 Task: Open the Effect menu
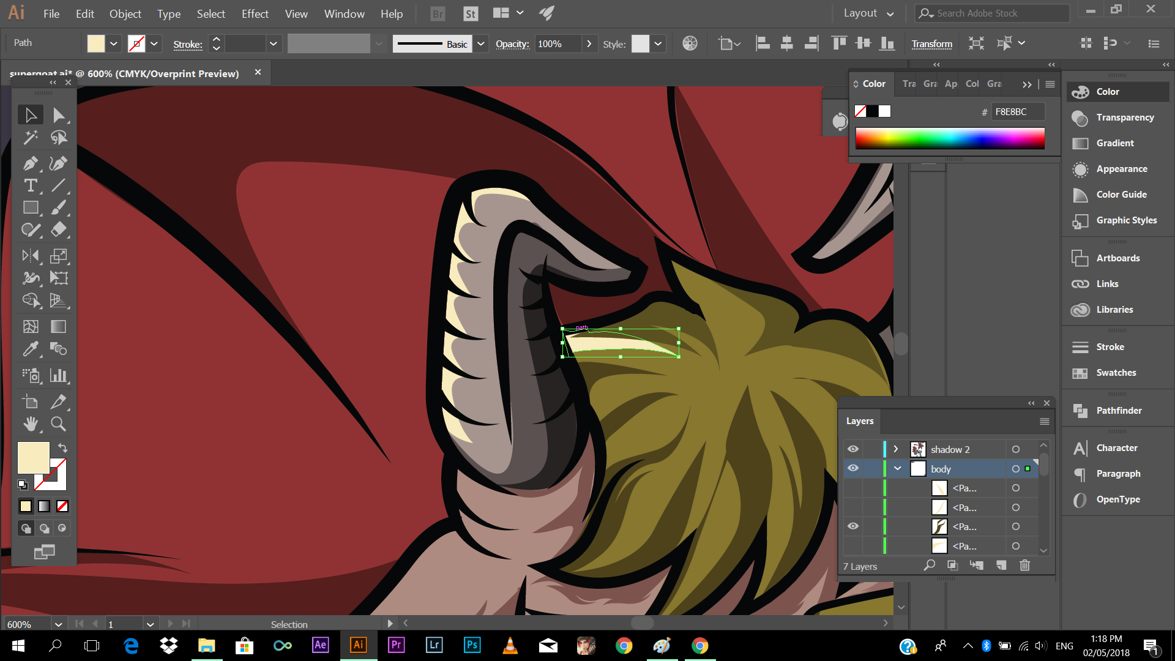255,13
